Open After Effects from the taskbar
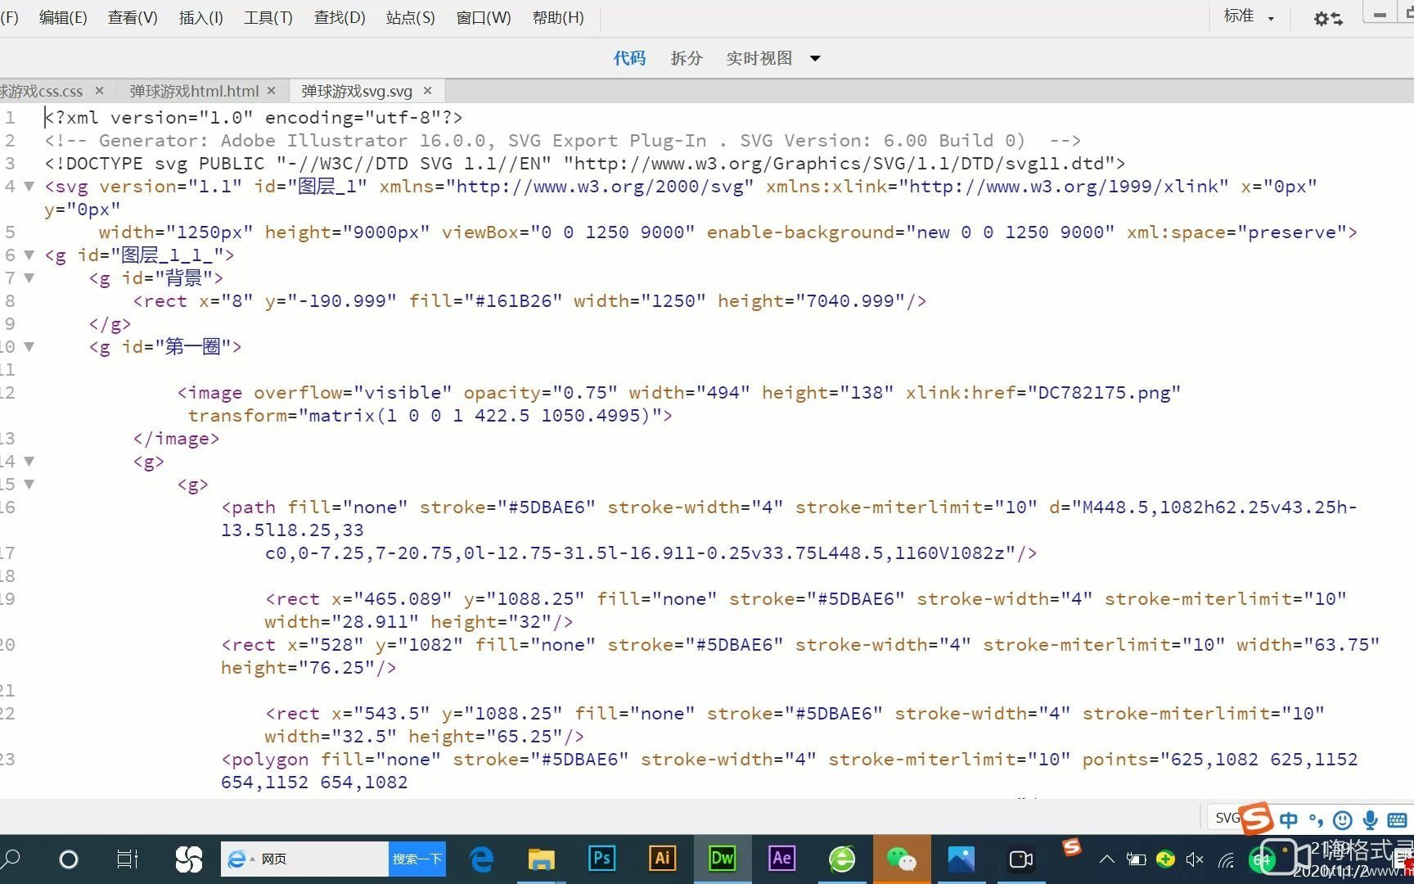Viewport: 1414px width, 884px height. coord(781,858)
